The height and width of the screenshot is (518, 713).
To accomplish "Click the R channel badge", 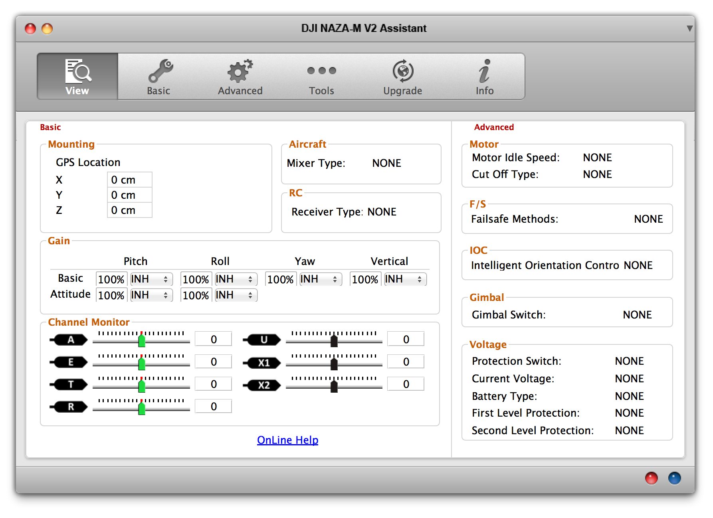I will pos(69,407).
